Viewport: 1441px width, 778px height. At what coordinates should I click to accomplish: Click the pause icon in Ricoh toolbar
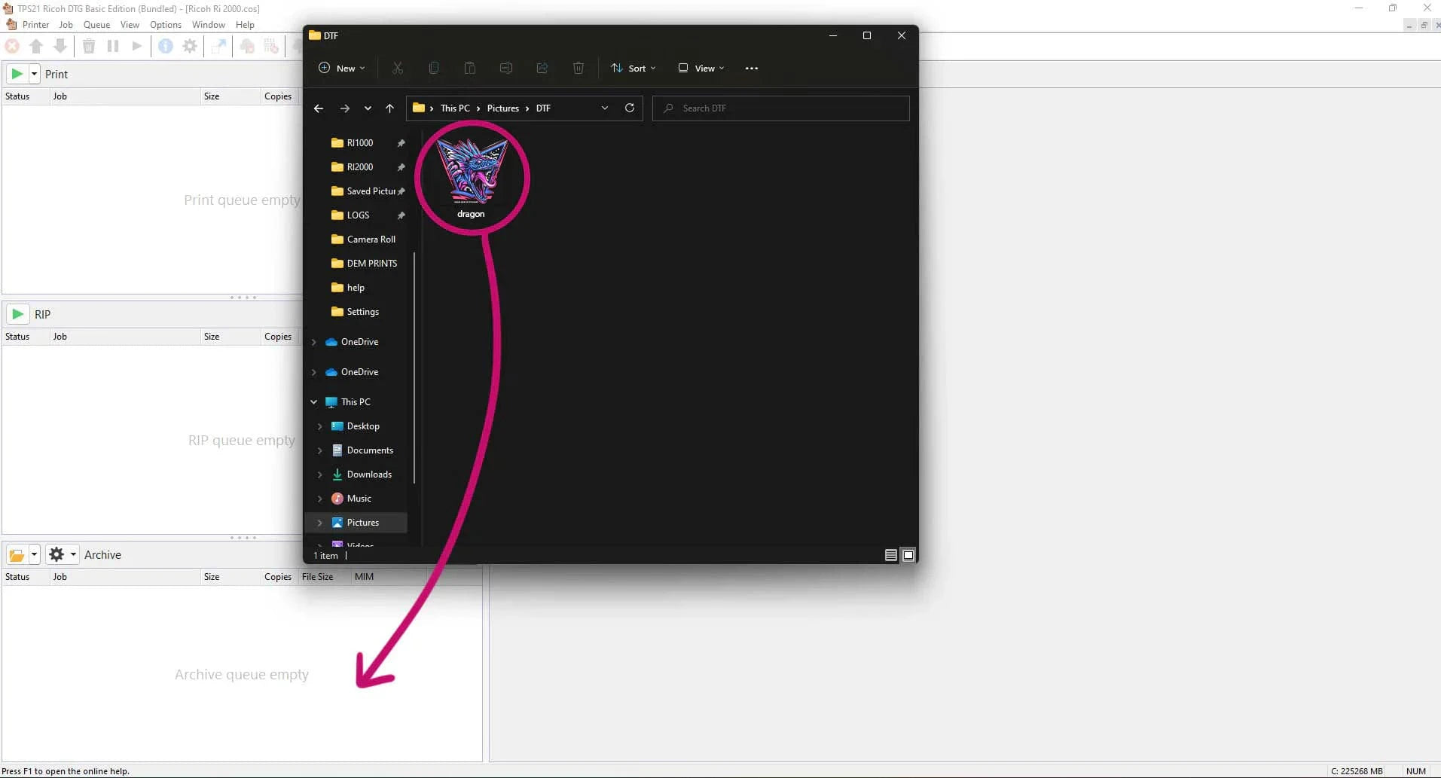click(113, 47)
